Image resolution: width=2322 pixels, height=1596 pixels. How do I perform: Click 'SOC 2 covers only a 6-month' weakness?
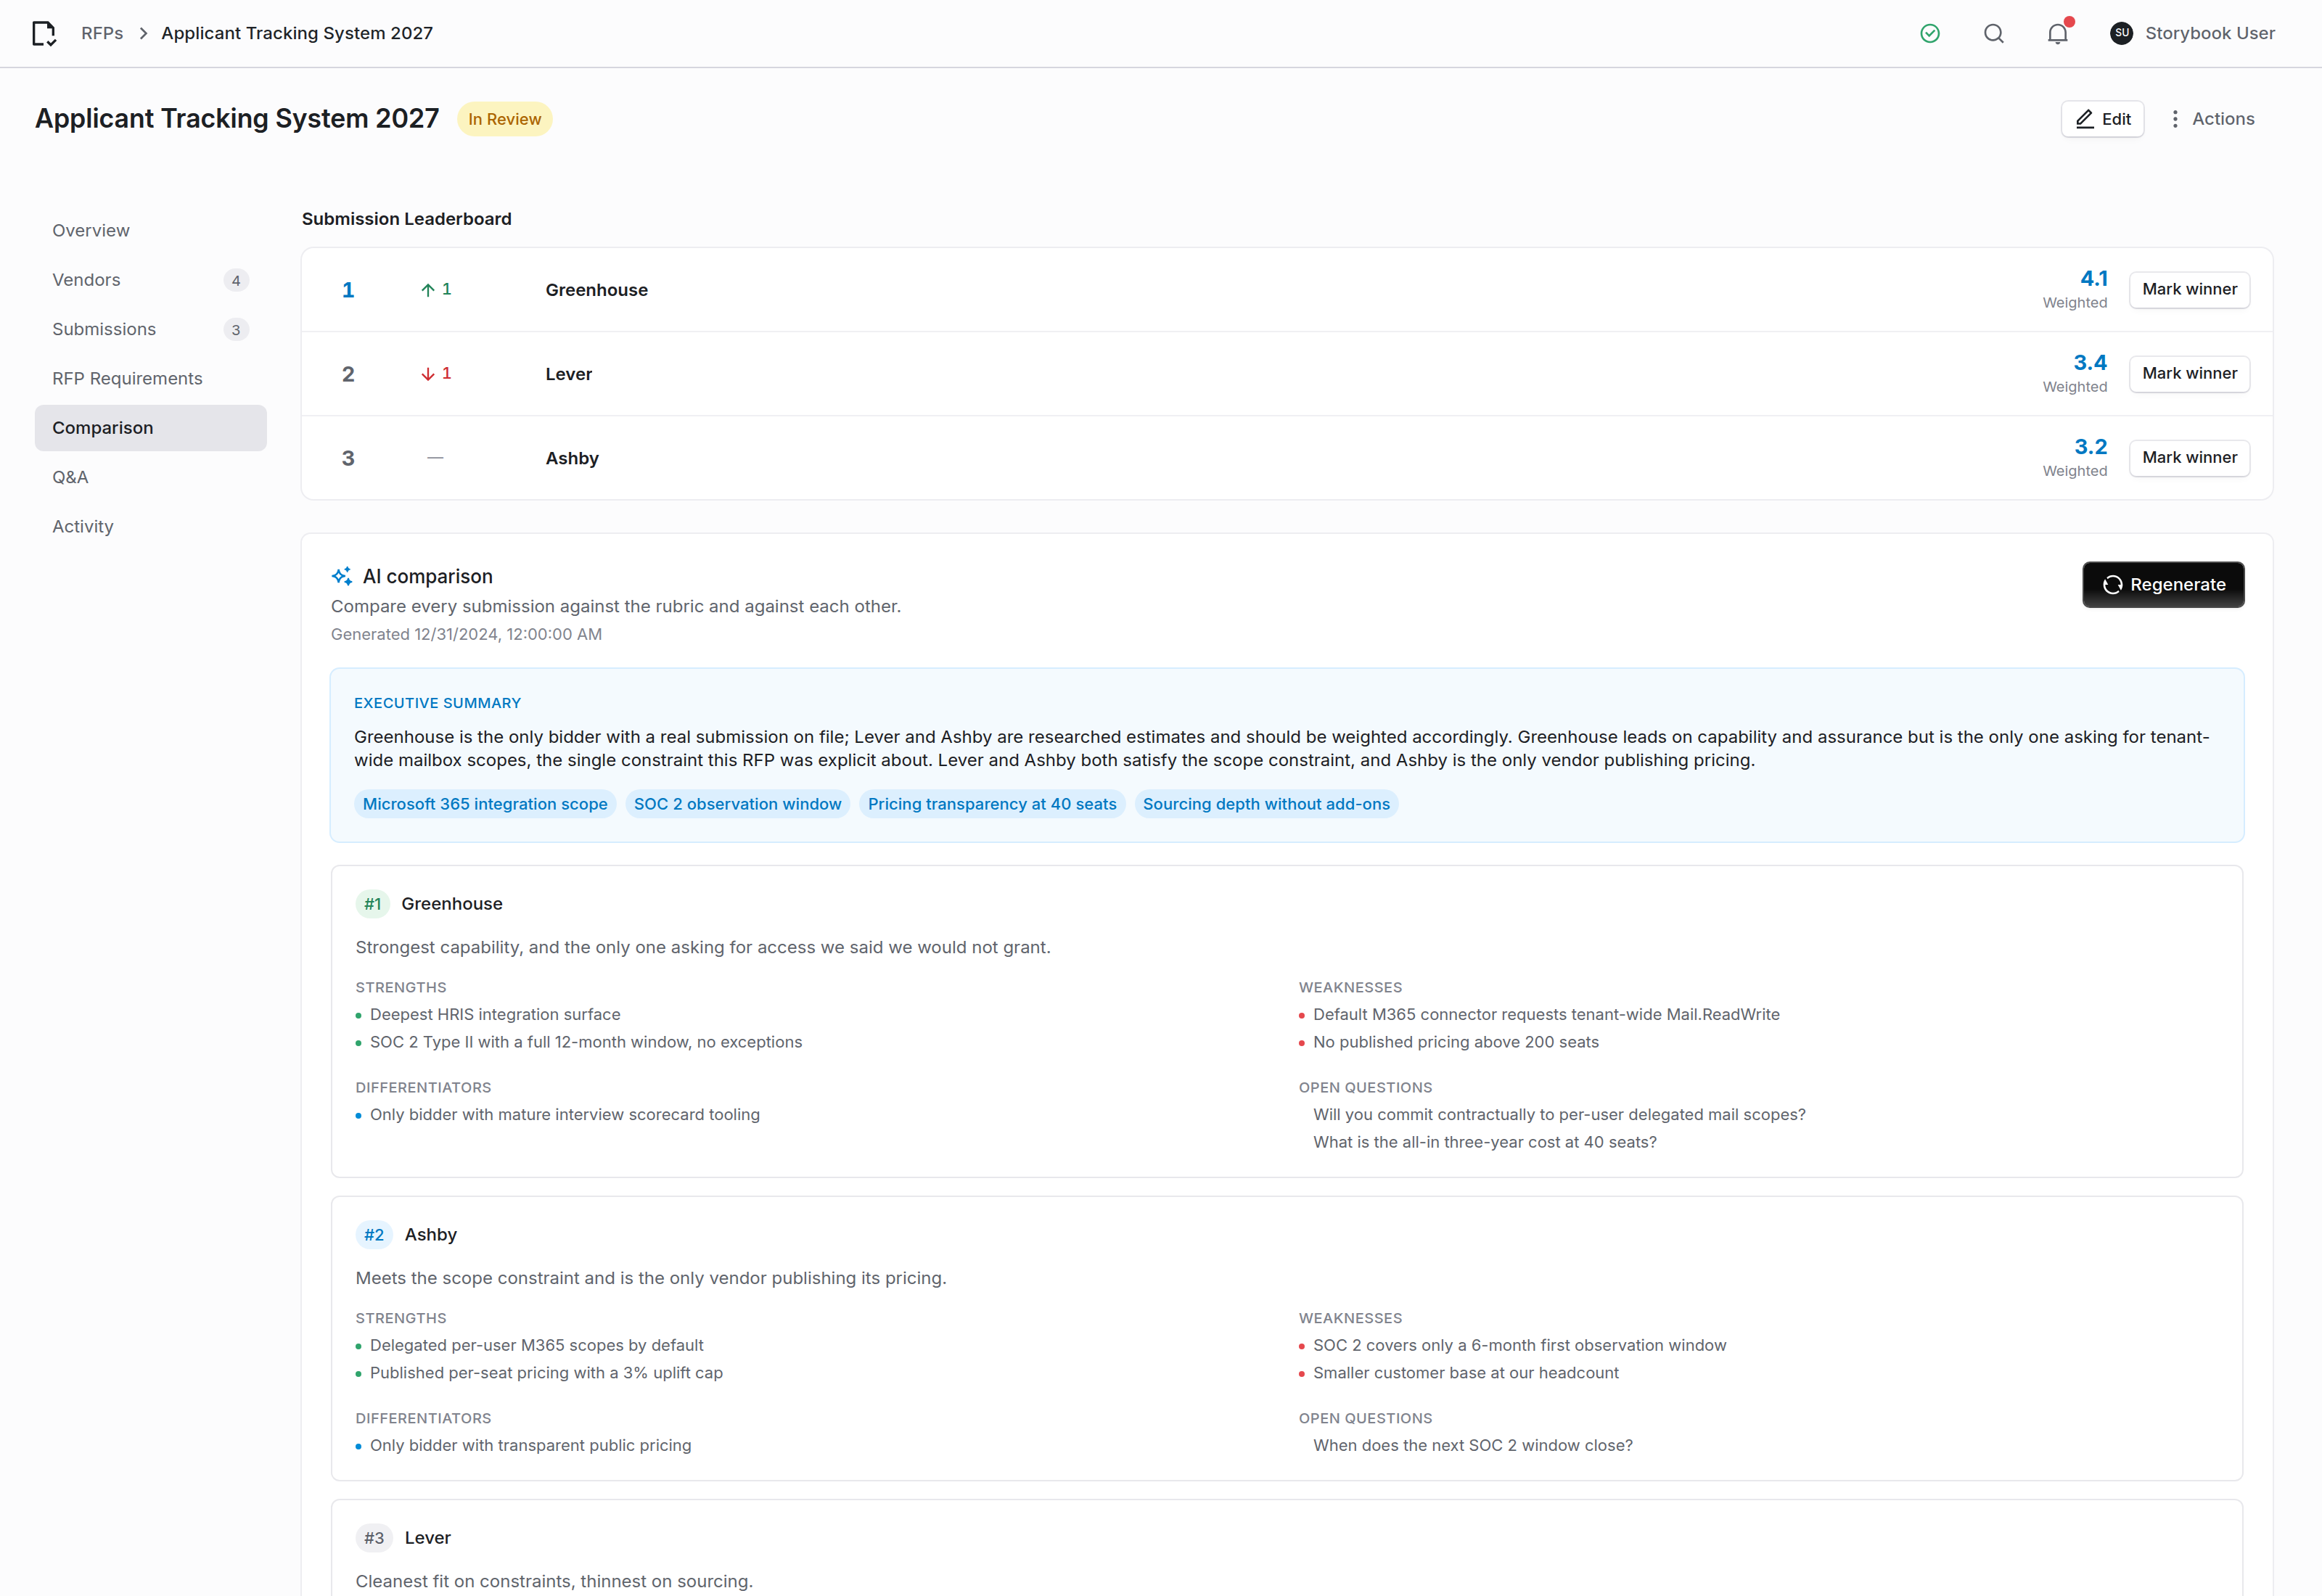pos(1519,1345)
